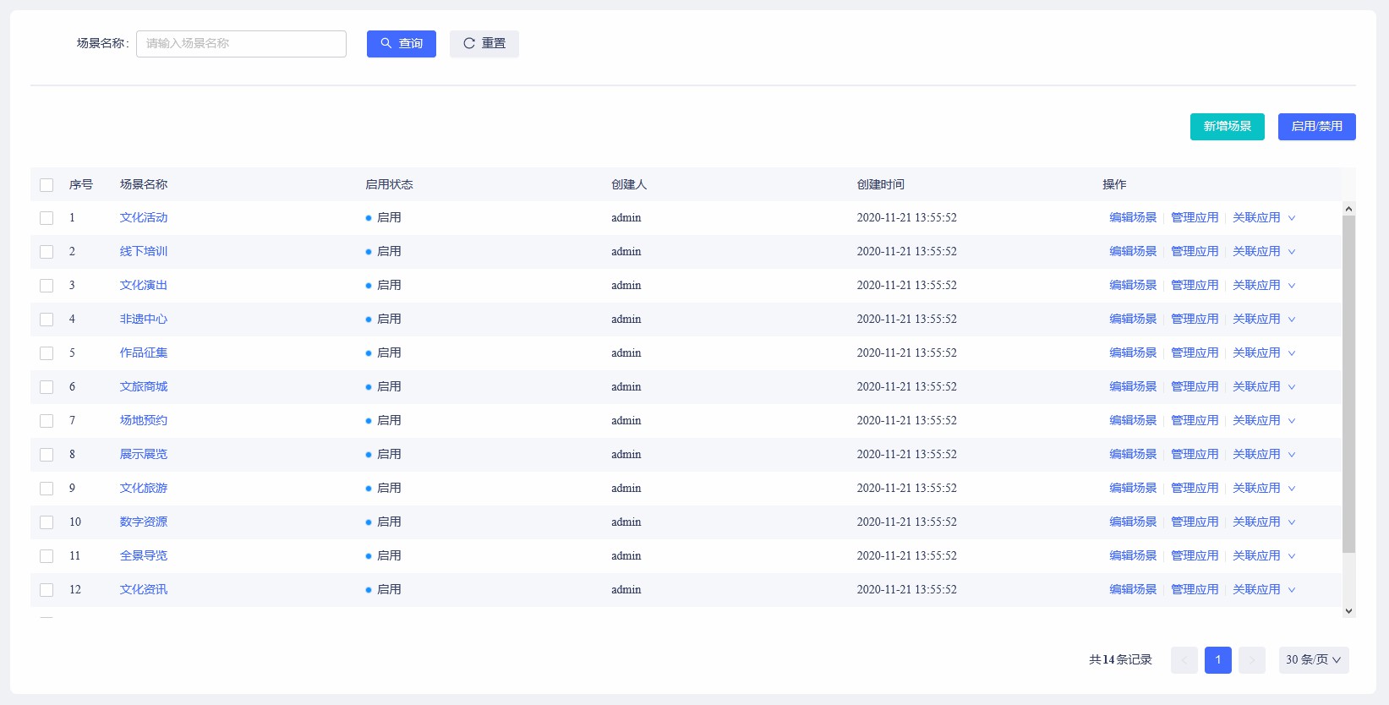Click 关联应用 for the 展示展览 row
This screenshot has height=705, width=1389.
[x=1256, y=454]
